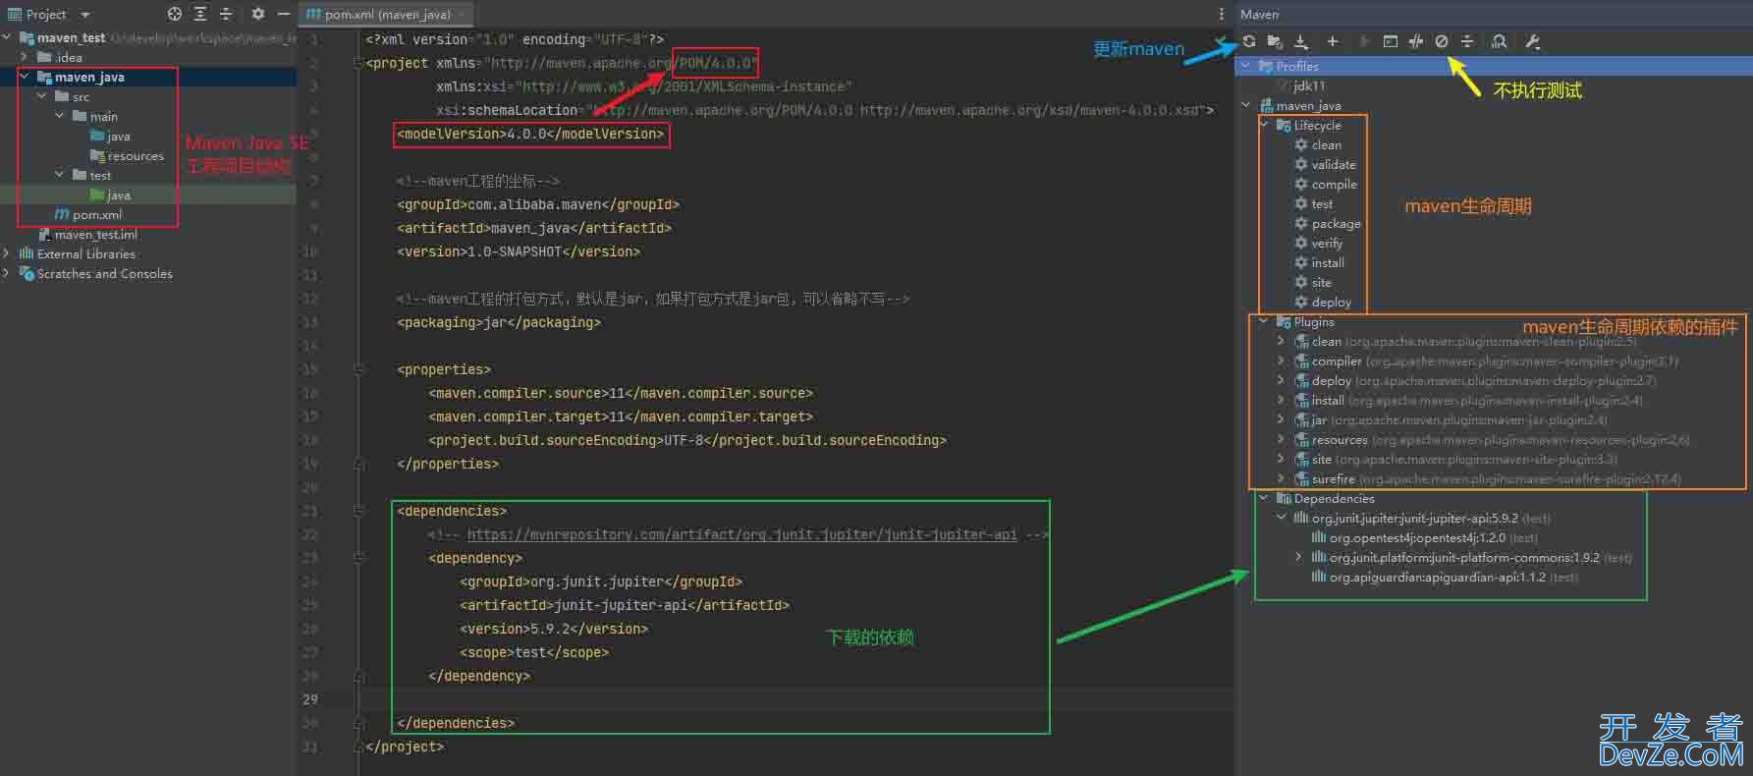Viewport: 1753px width, 776px height.
Task: Open mvnrepository junit-jupiter-api link
Action: click(x=741, y=534)
